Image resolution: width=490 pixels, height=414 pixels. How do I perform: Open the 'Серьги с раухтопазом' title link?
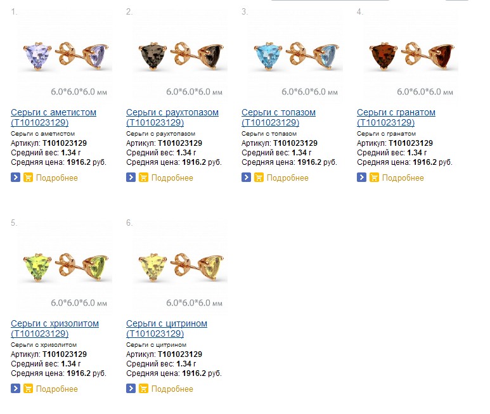pos(172,113)
